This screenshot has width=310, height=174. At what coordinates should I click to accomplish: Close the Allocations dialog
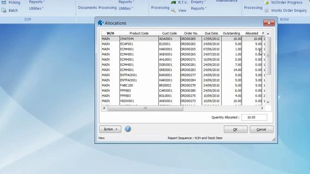pos(269,23)
